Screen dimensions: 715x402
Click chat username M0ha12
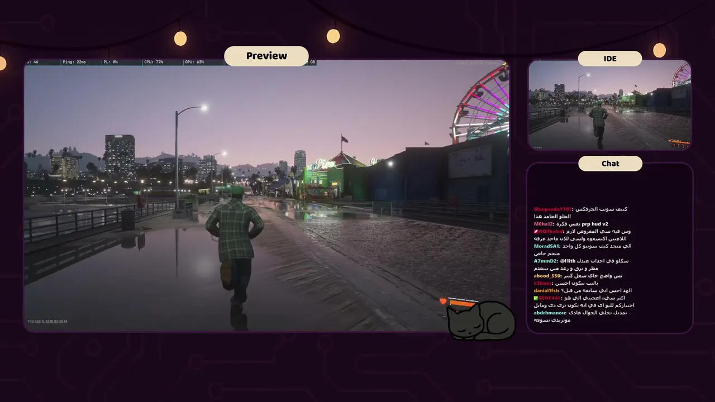click(543, 224)
